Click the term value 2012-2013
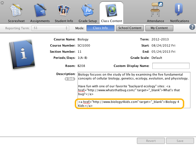This screenshot has width=196, height=145. point(160,39)
